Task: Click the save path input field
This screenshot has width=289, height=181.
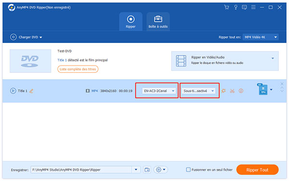Action: [x=81, y=170]
